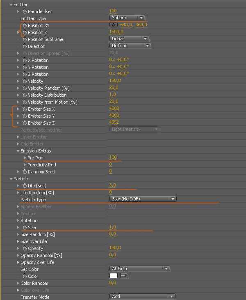Viewport: 246px width, 300px height.
Task: Collapse the Emitter section
Action: pyautogui.click(x=11, y=5)
